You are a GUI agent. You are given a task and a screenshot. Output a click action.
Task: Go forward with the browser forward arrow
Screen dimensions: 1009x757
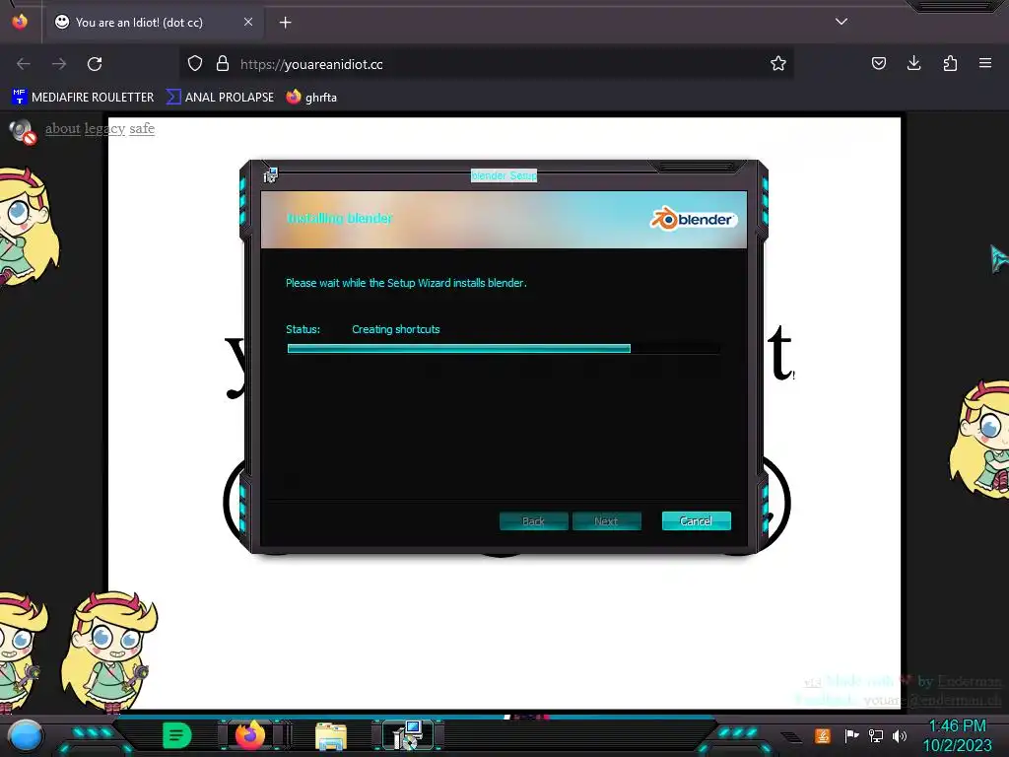(59, 64)
